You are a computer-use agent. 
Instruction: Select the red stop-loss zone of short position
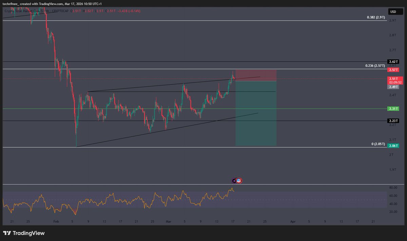point(256,75)
